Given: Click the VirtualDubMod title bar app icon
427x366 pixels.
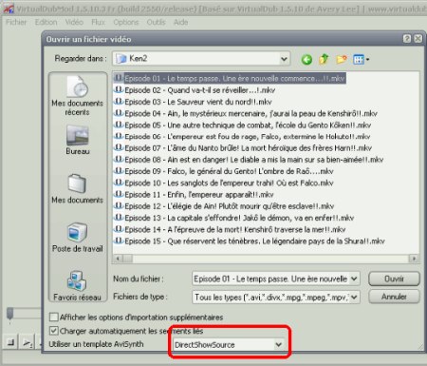Looking at the screenshot, I should pyautogui.click(x=9, y=9).
